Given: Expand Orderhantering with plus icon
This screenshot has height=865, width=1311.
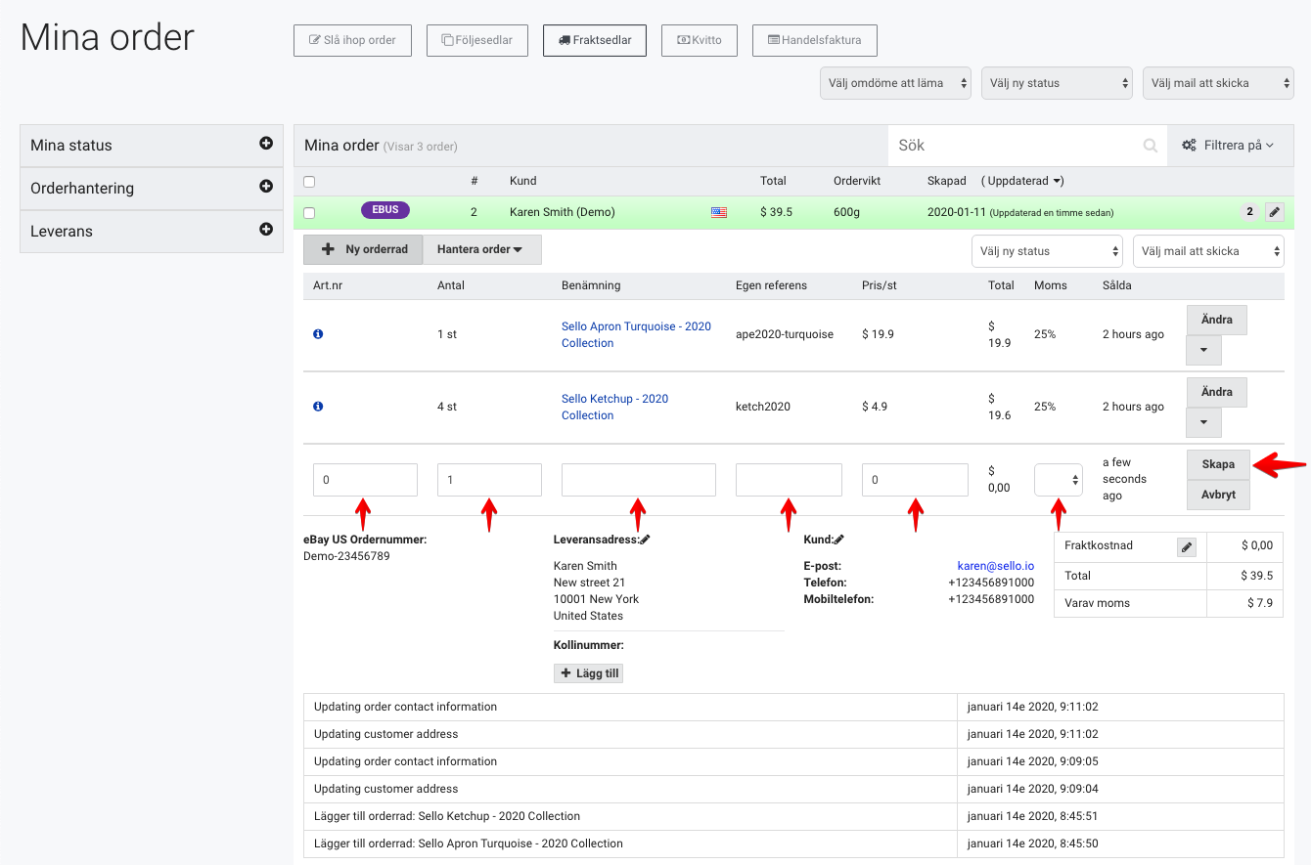Looking at the screenshot, I should click(266, 186).
